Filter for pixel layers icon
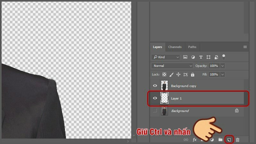256x144 pixels. point(185,57)
